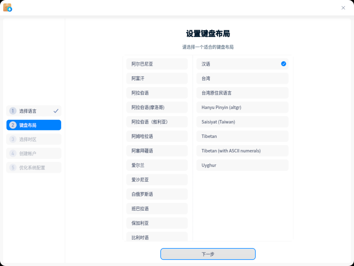Click the blue checkmark beside 汉语
The image size is (354, 266).
point(284,64)
